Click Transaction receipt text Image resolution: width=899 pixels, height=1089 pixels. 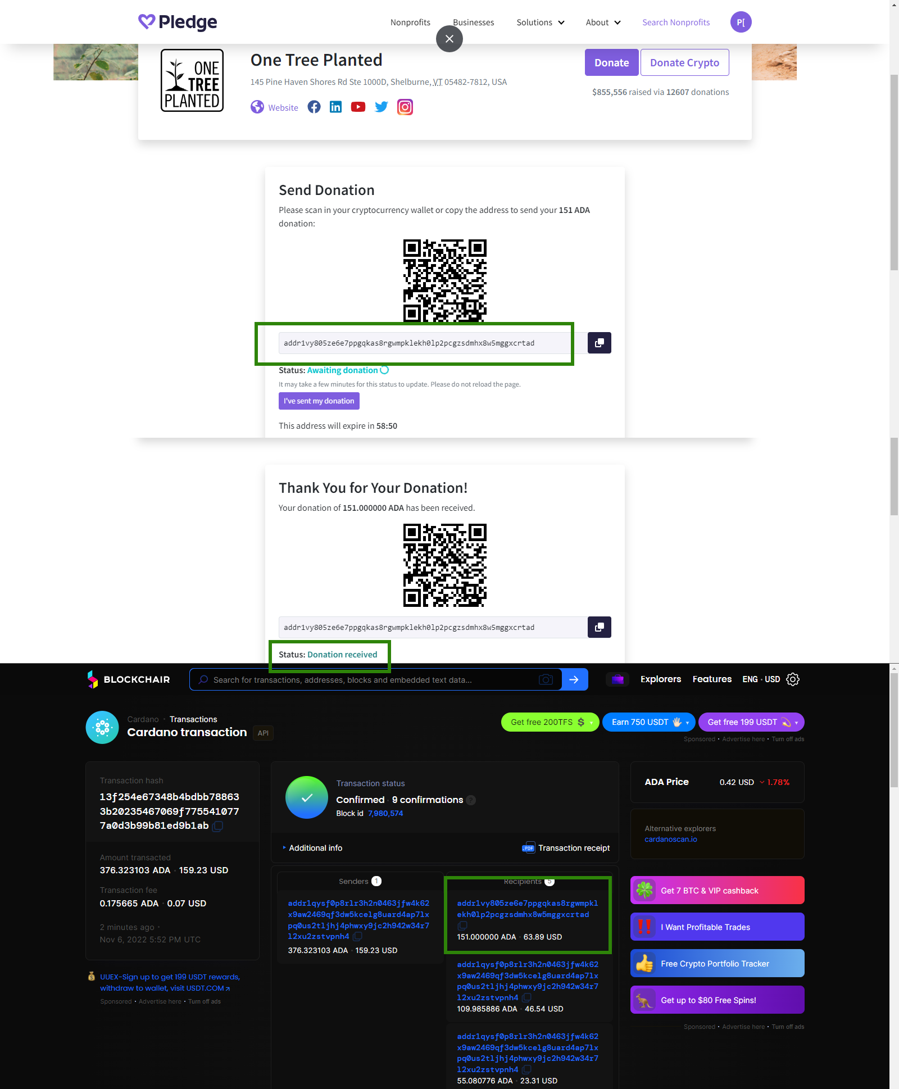(x=574, y=848)
